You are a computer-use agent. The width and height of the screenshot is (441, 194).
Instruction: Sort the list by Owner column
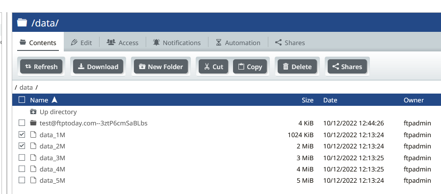(414, 100)
